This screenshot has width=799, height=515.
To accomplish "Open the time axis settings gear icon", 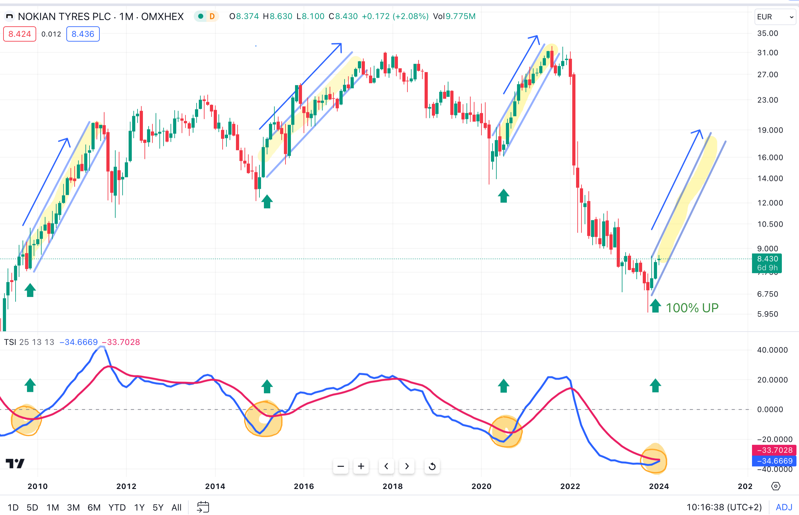I will 775,486.
